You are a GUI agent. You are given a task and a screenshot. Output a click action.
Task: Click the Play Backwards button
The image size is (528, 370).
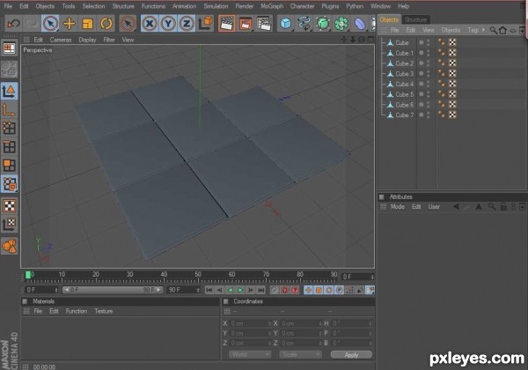coord(230,290)
